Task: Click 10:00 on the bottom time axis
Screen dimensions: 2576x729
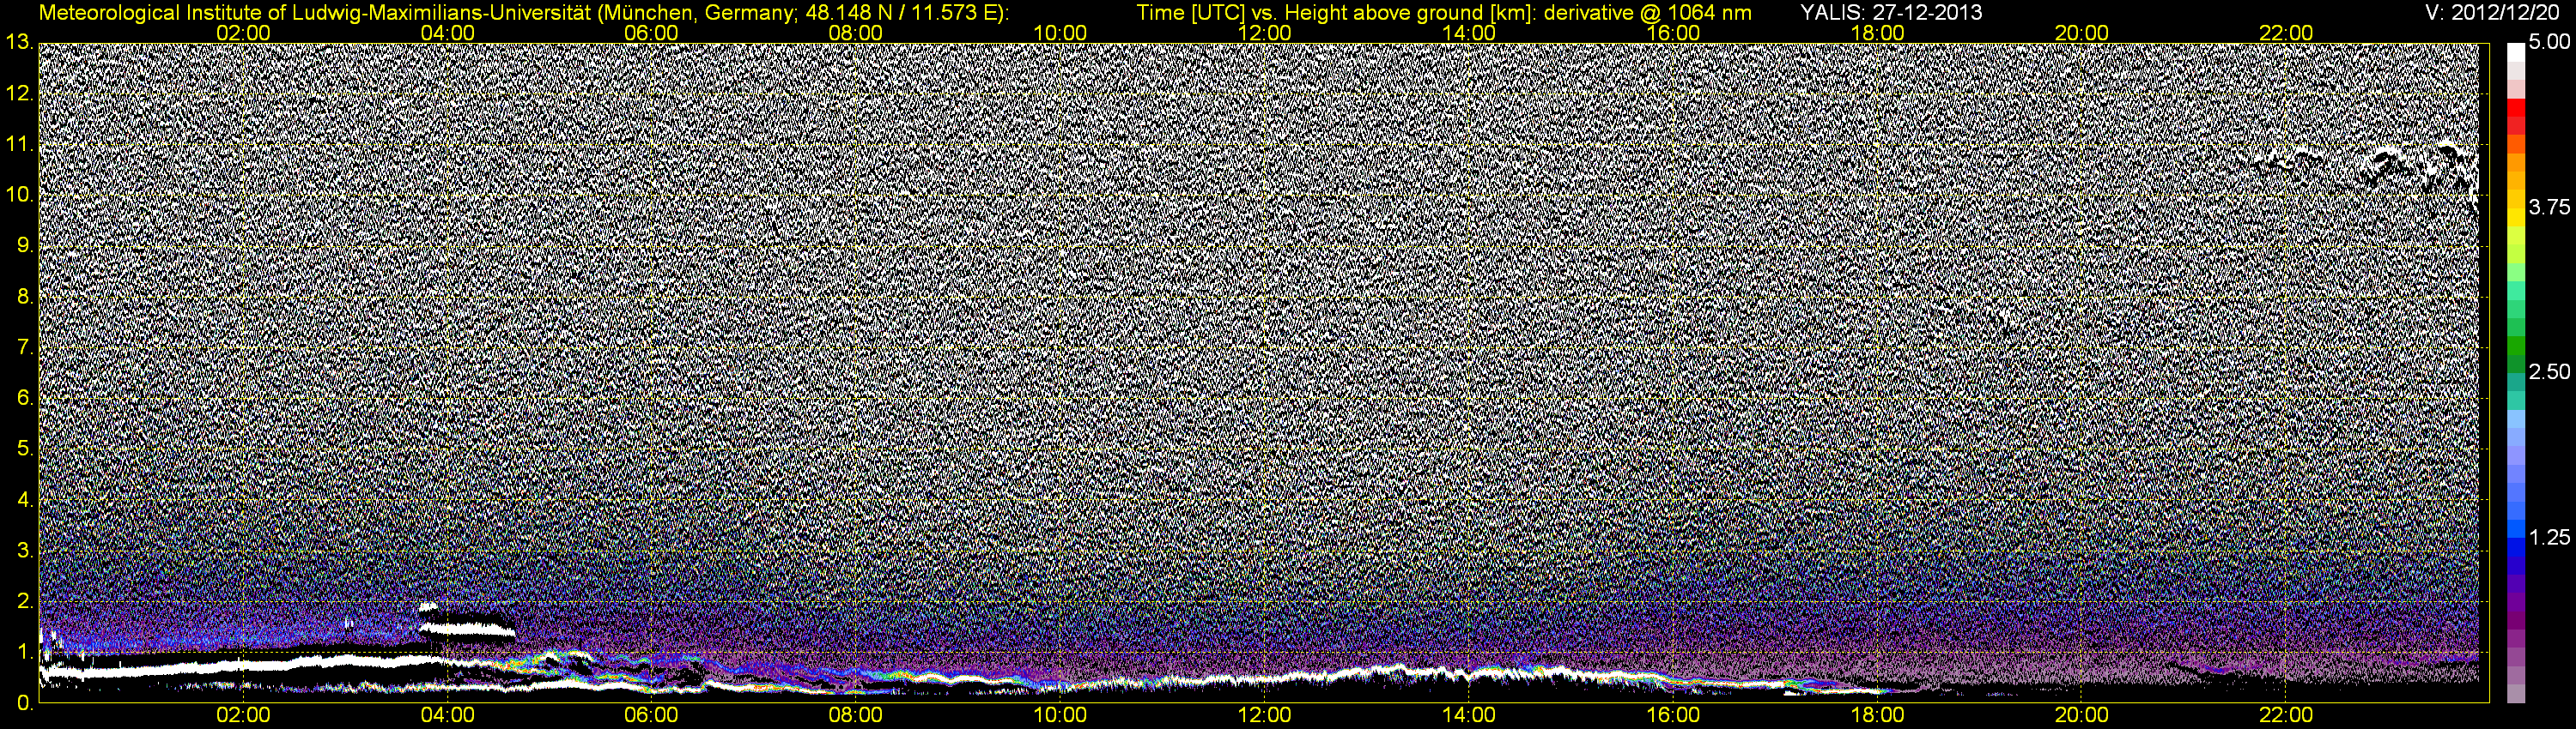Action: point(1060,716)
